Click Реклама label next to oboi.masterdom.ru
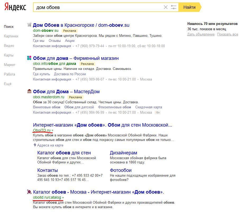Image resolution: width=245 pixels, height=214 pixels. [75, 97]
